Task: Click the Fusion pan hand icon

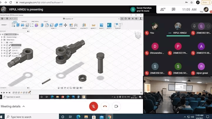Action: 65,88
